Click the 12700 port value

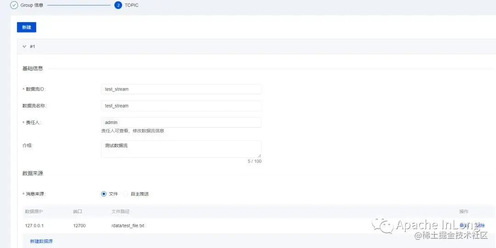coord(79,226)
